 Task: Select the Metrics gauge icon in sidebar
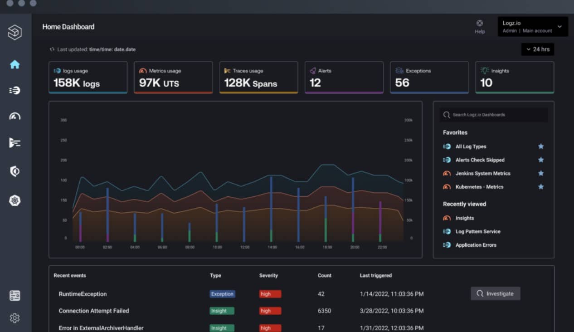(x=15, y=116)
